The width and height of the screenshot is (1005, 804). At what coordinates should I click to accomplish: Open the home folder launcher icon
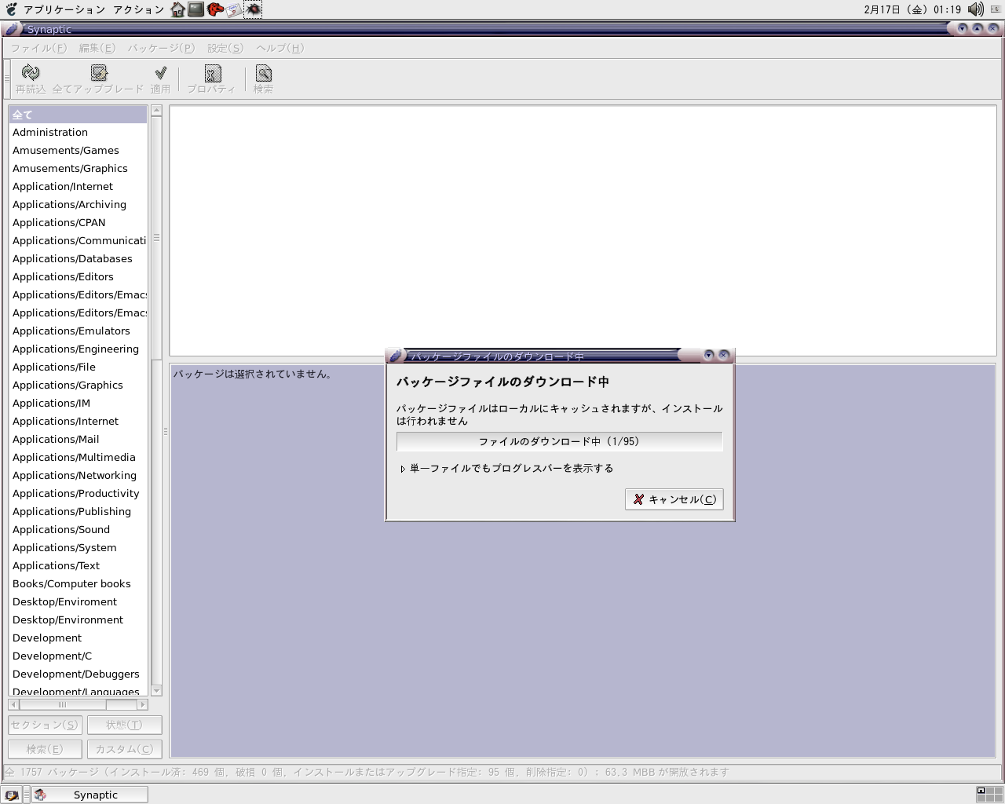[x=178, y=9]
